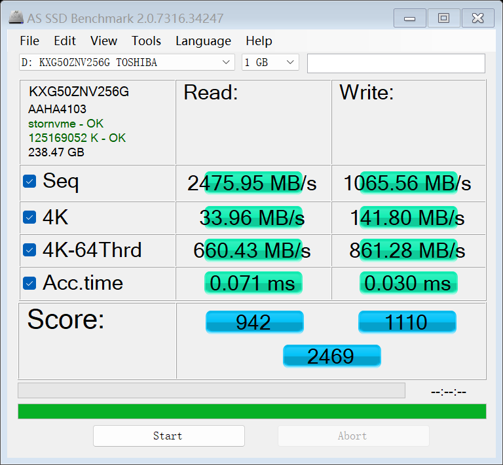
Task: Open the drive selection dropdown
Action: (x=127, y=62)
